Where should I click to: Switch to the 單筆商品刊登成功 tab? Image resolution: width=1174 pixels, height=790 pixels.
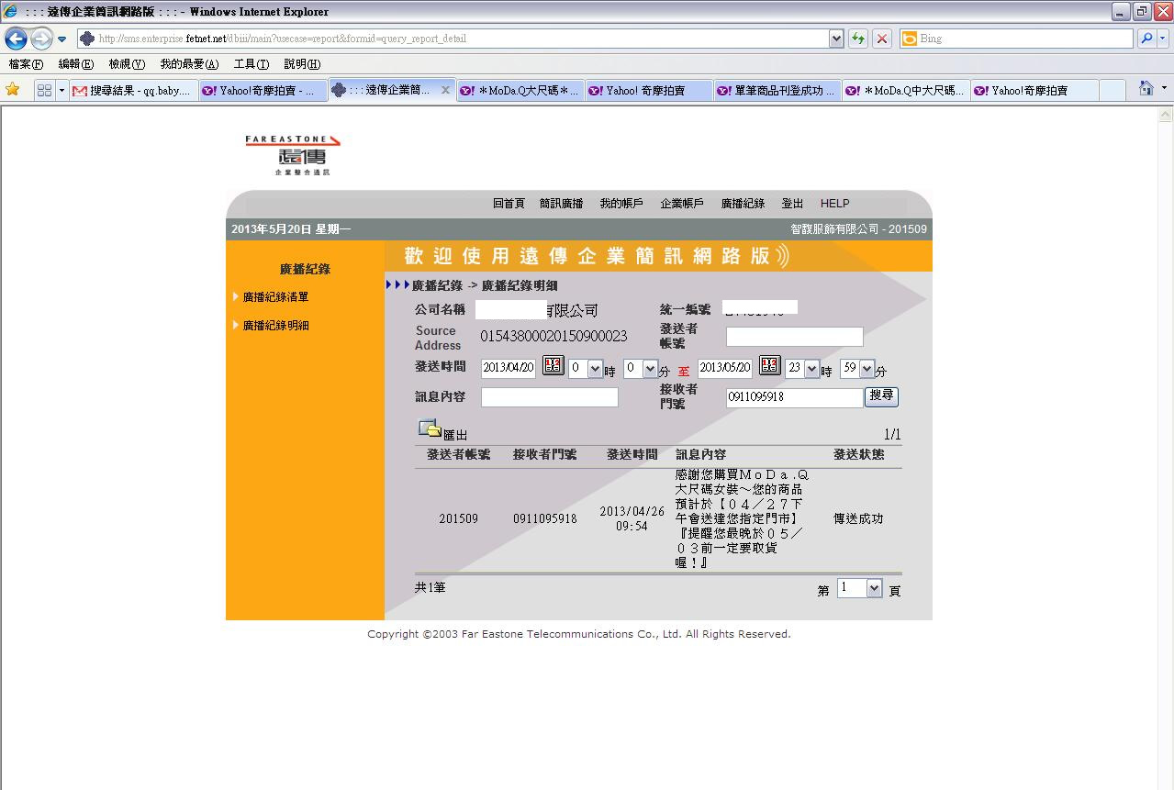coord(776,91)
